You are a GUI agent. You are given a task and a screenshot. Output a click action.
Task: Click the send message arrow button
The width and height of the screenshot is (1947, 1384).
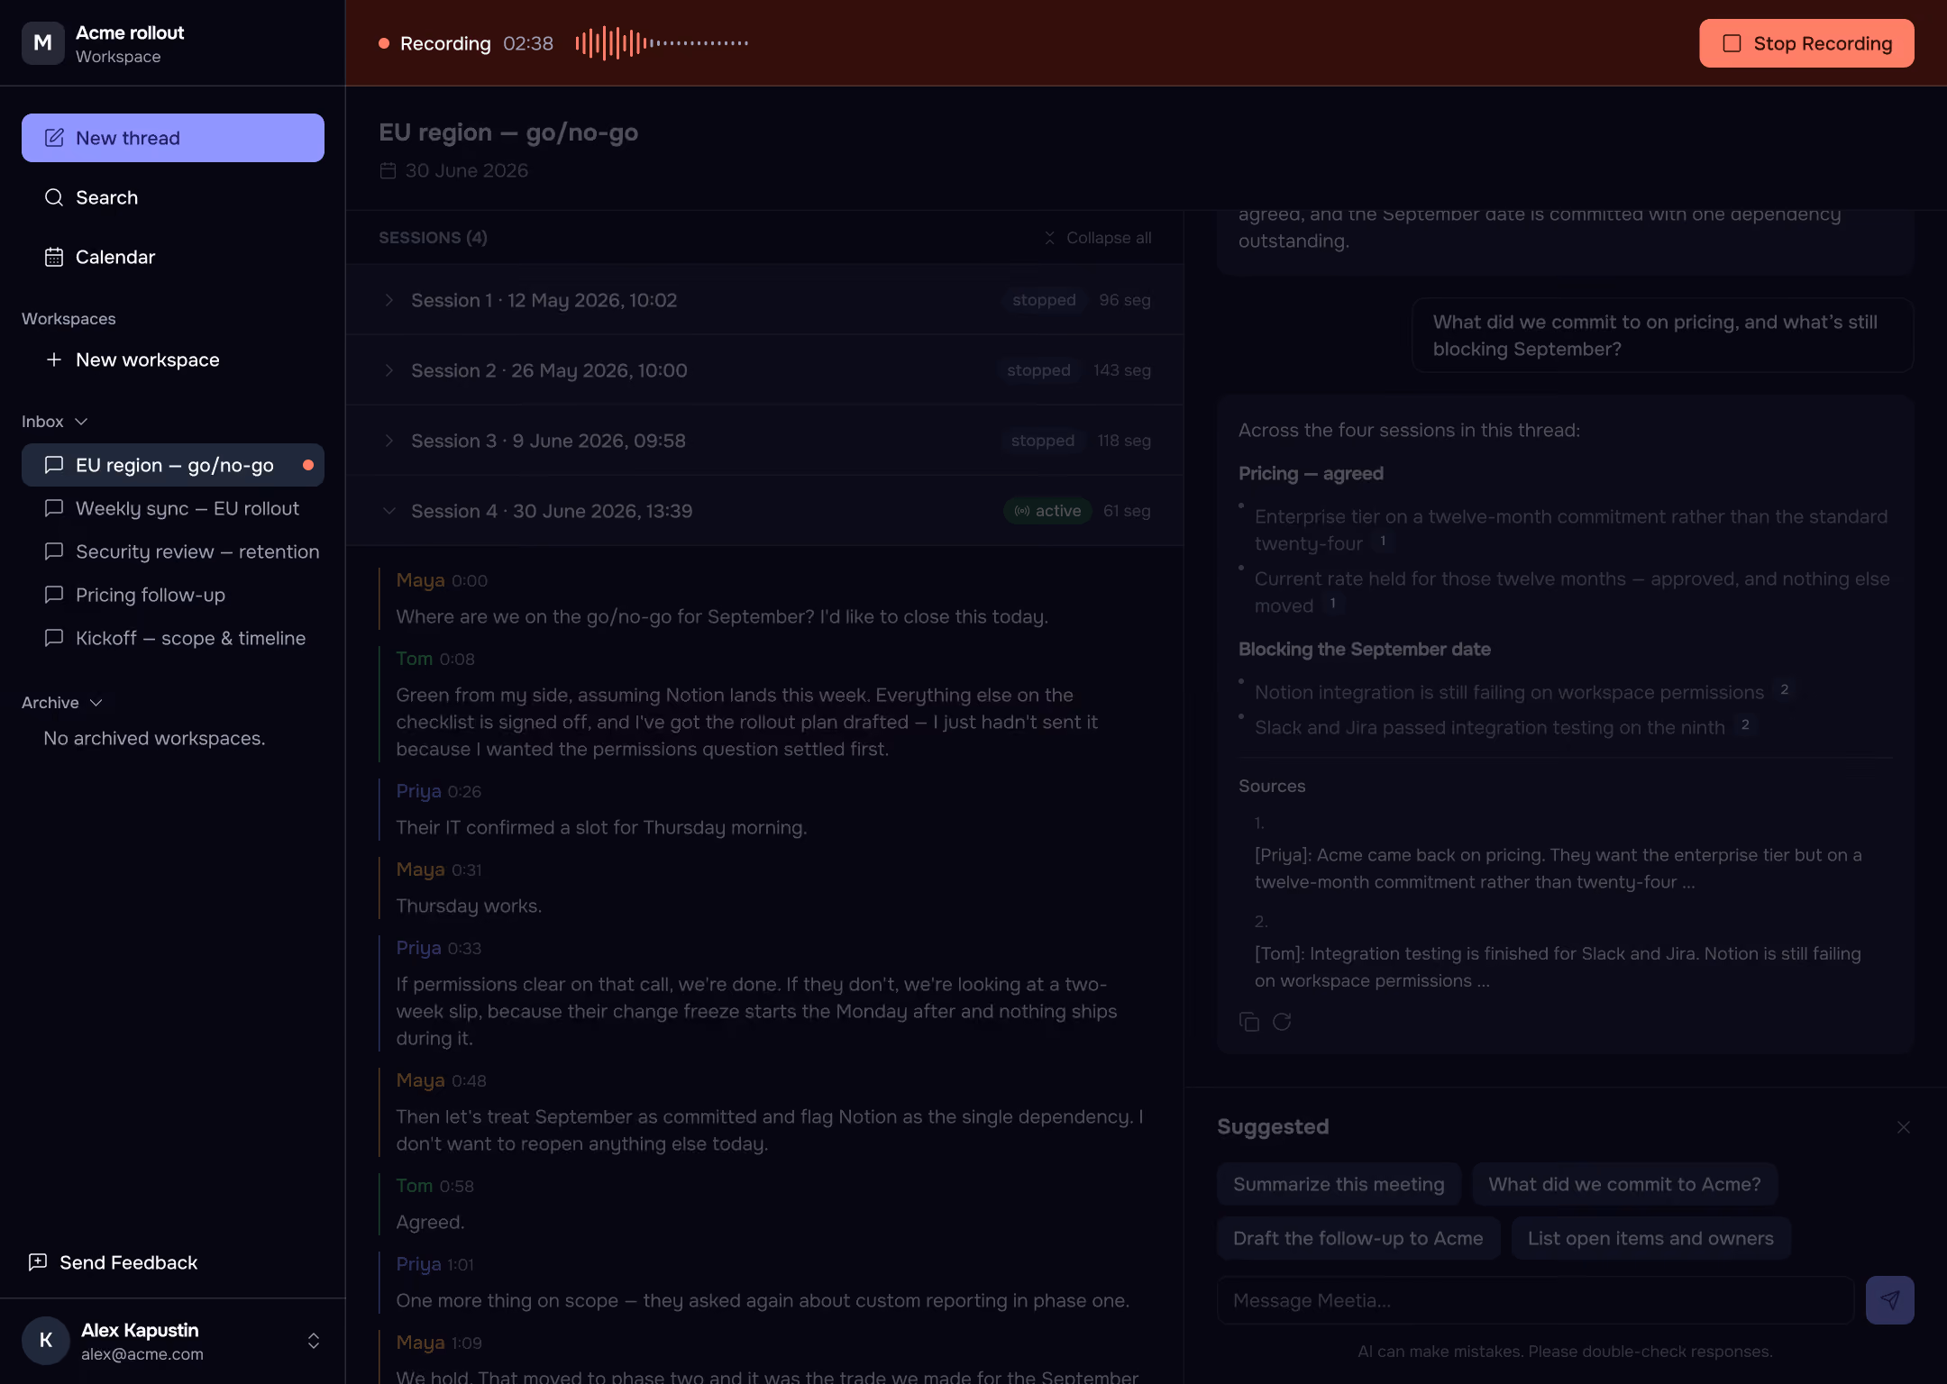(1890, 1300)
